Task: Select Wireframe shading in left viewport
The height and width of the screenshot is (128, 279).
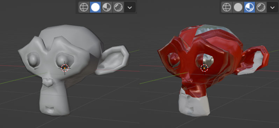Action: [x=84, y=7]
